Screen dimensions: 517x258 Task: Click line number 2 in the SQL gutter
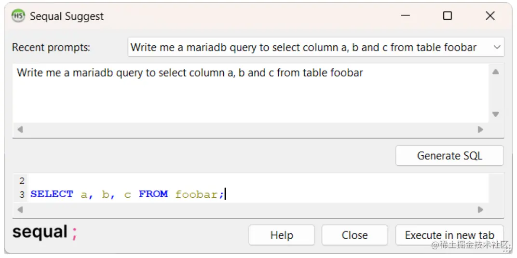coord(22,181)
